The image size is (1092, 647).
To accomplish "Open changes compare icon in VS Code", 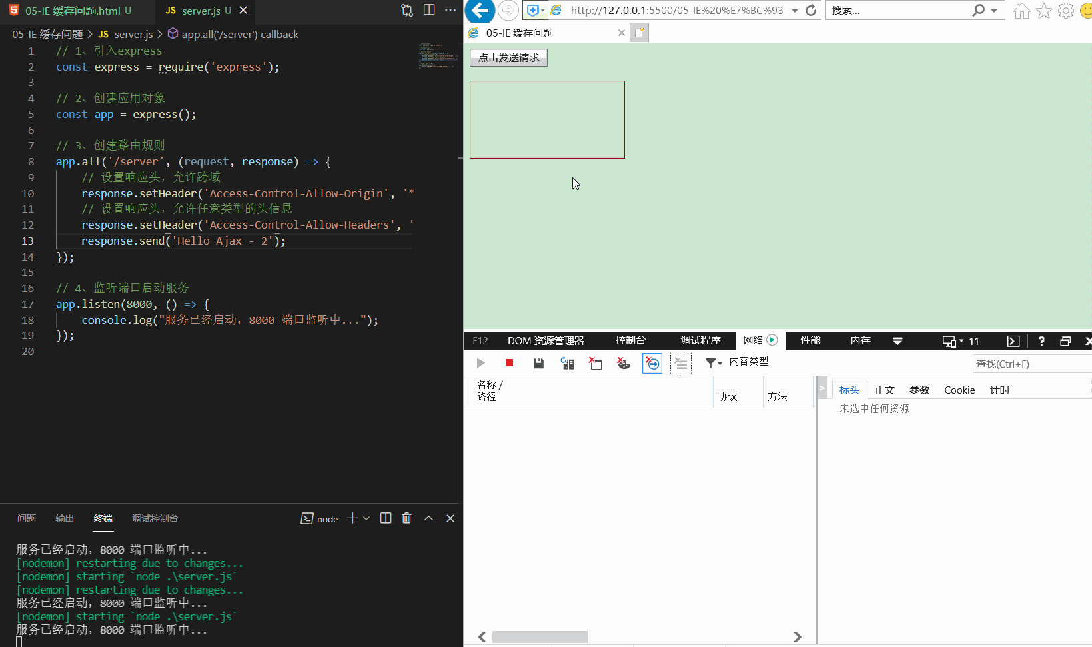I will (407, 11).
